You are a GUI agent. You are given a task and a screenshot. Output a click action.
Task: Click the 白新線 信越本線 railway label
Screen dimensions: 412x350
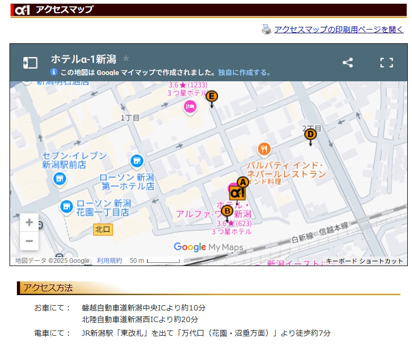click(320, 233)
